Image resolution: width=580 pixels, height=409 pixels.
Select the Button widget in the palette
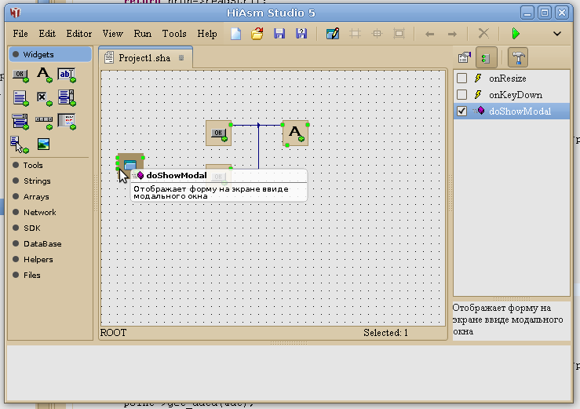click(20, 76)
